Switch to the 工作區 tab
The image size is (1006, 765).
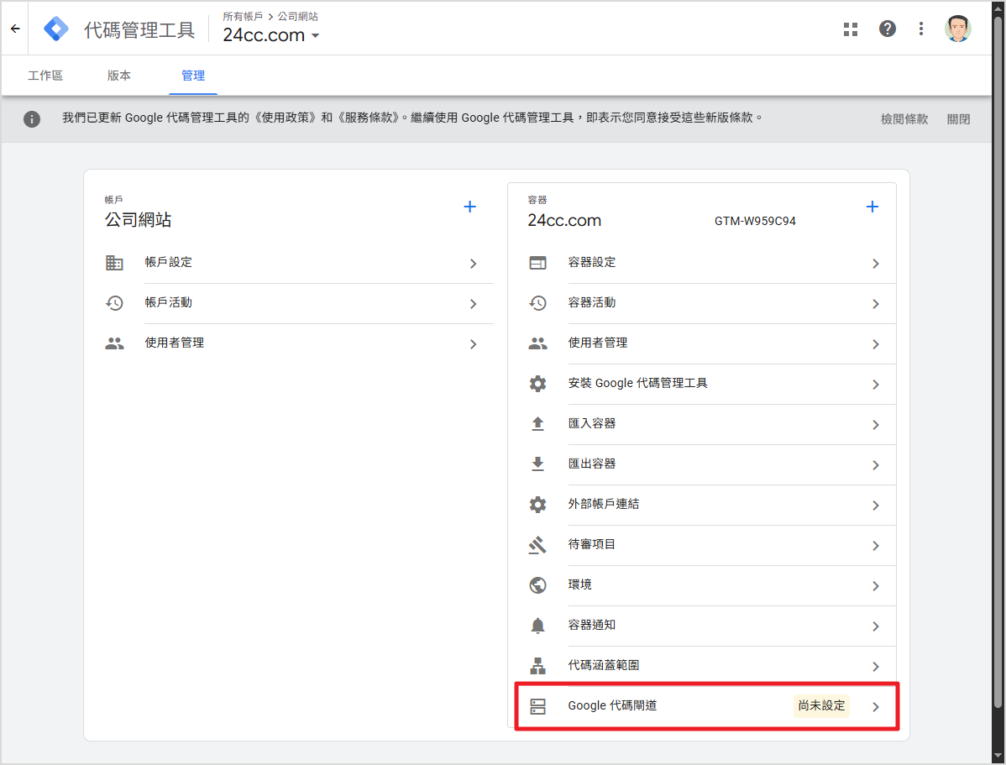click(x=45, y=76)
